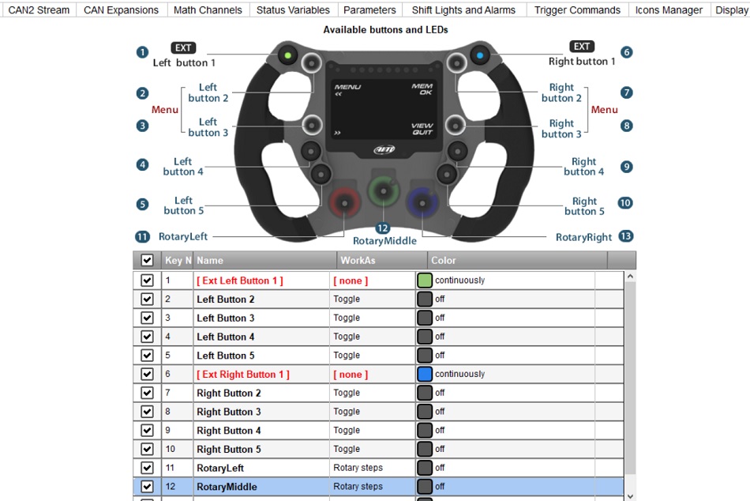Open the color swatch for RotaryMiddle
750x501 pixels.
[425, 486]
